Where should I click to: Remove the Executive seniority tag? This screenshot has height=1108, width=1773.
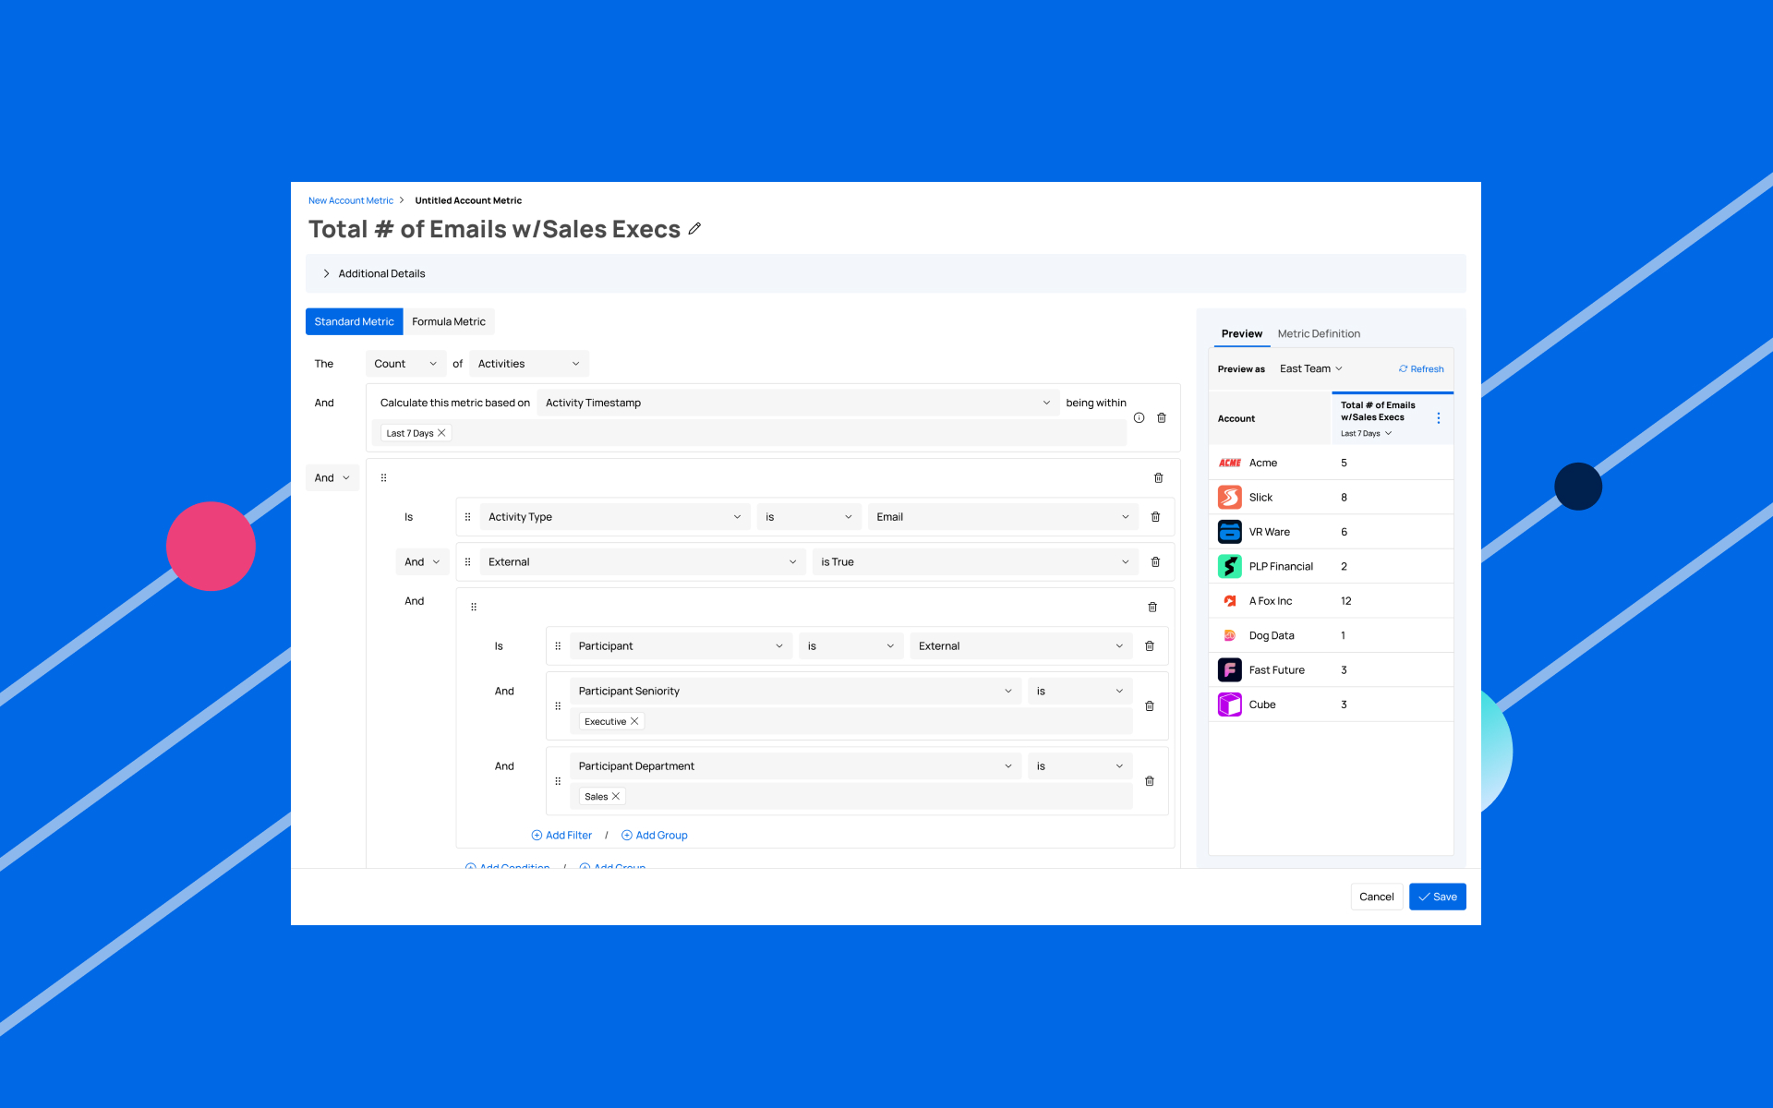[634, 722]
